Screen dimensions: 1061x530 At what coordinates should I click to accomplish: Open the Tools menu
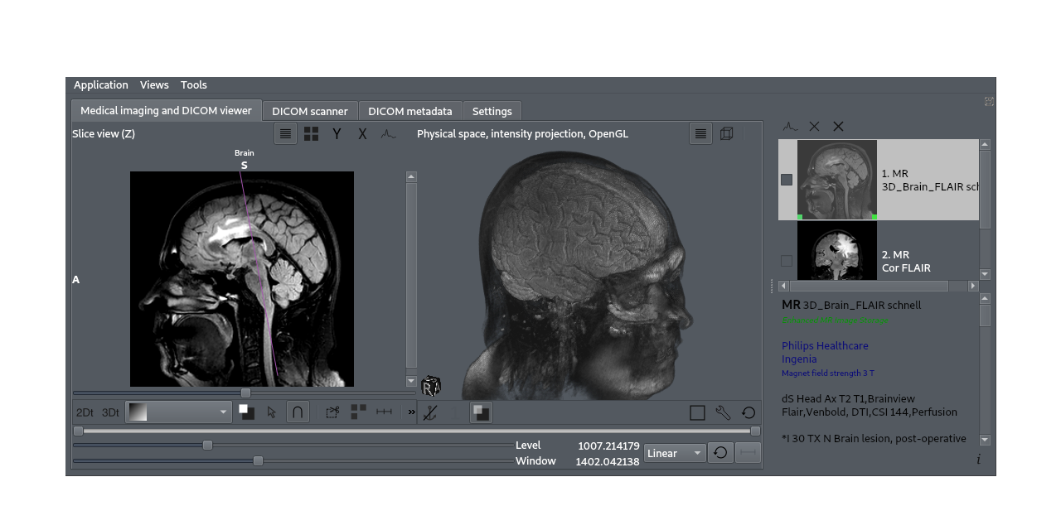coord(193,84)
